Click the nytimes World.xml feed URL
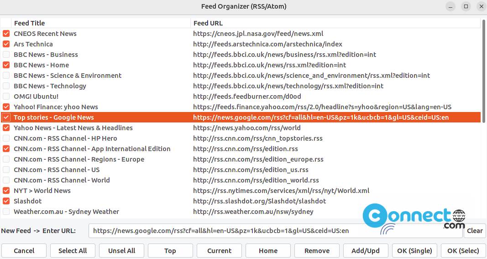 pos(281,191)
